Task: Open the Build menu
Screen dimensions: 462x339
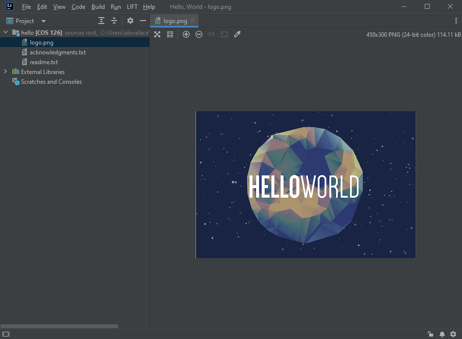Action: coord(98,6)
